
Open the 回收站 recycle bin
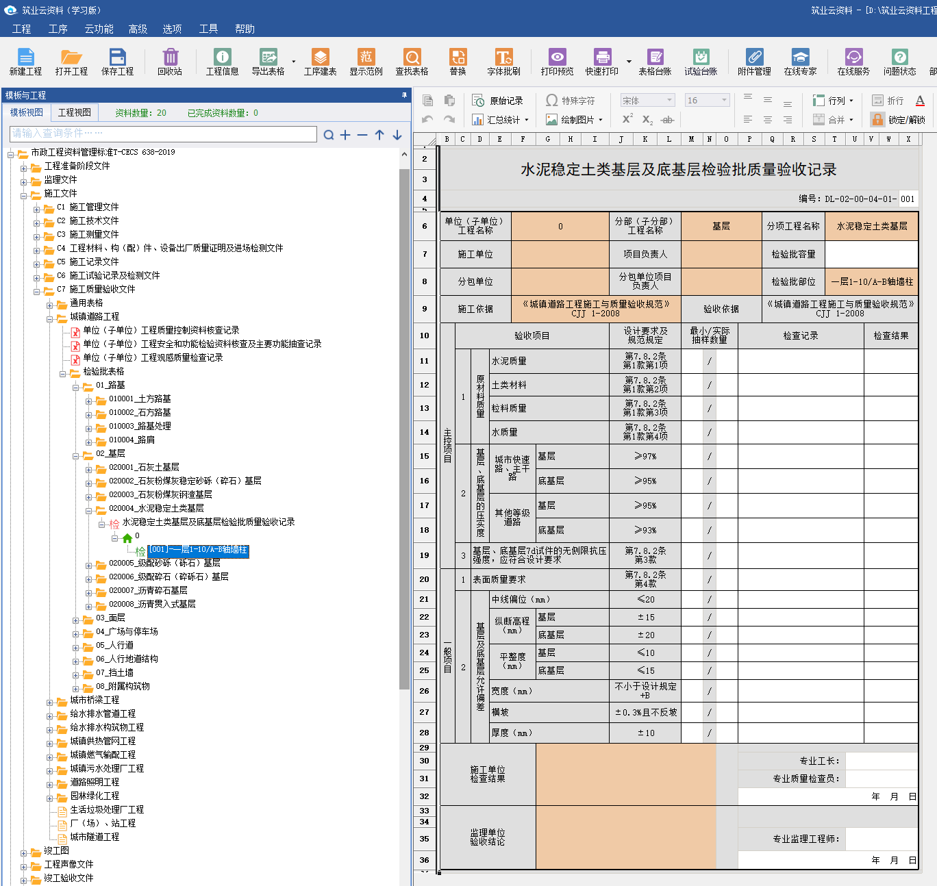(x=170, y=62)
